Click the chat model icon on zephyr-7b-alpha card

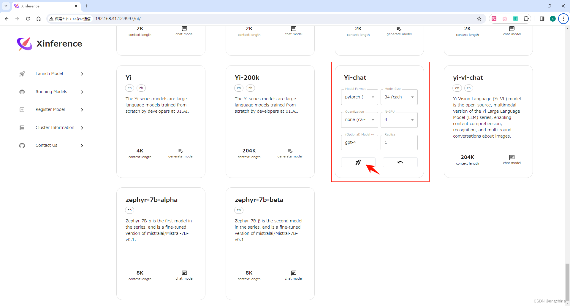[x=184, y=273]
